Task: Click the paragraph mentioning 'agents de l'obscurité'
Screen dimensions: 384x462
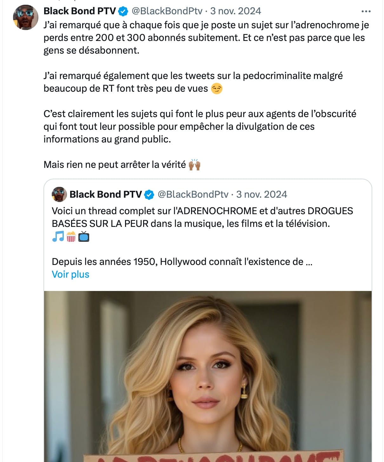Action: coord(200,126)
